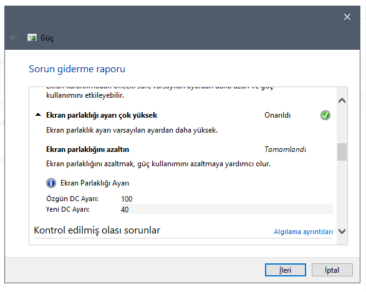Click the Güç title text in header
The width and height of the screenshot is (366, 292).
[x=47, y=38]
